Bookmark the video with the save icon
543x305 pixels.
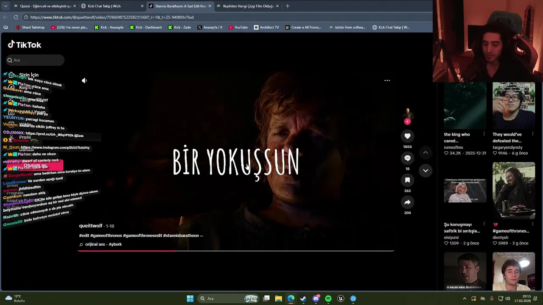(x=407, y=180)
